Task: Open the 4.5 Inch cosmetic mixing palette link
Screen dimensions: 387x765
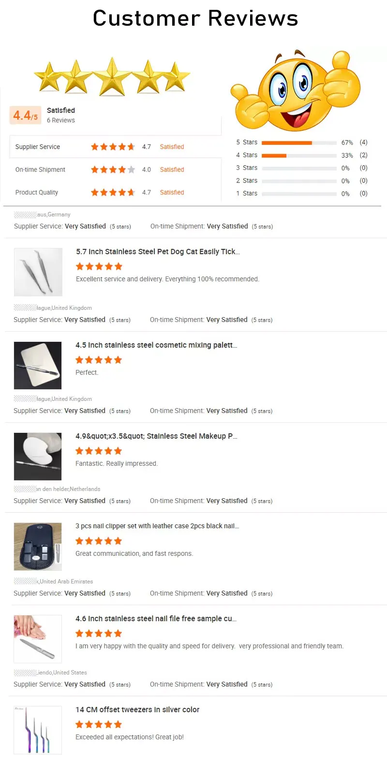Action: tap(156, 345)
